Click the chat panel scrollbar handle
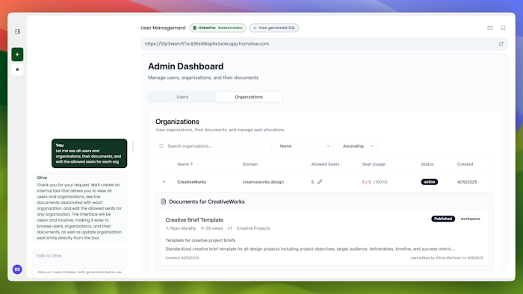523x294 pixels. [x=133, y=147]
